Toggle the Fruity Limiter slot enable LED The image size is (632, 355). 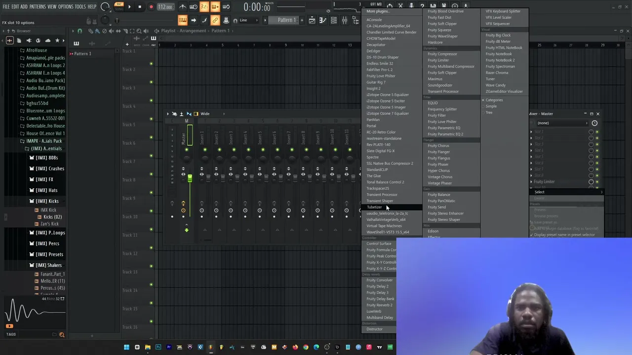point(597,182)
